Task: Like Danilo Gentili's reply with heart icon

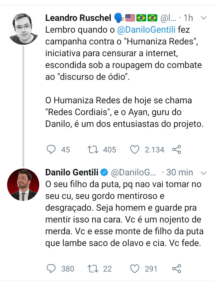Action: click(135, 269)
